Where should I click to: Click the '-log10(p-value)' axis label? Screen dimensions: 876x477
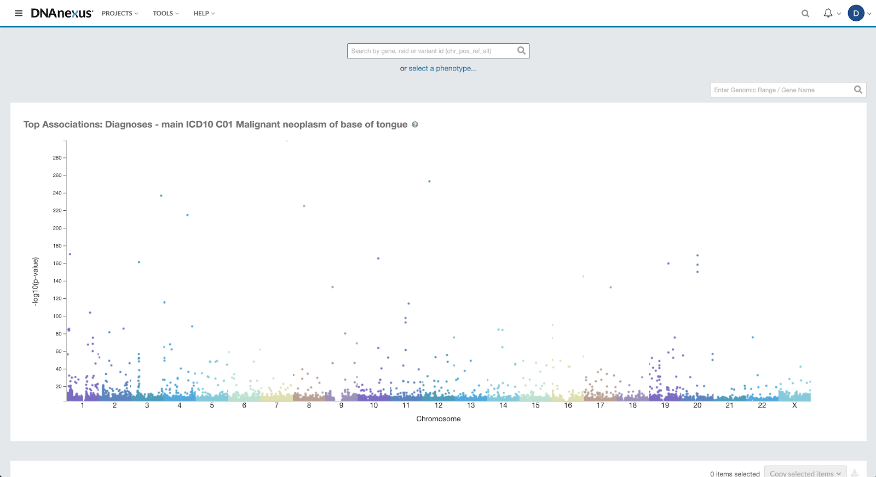36,281
